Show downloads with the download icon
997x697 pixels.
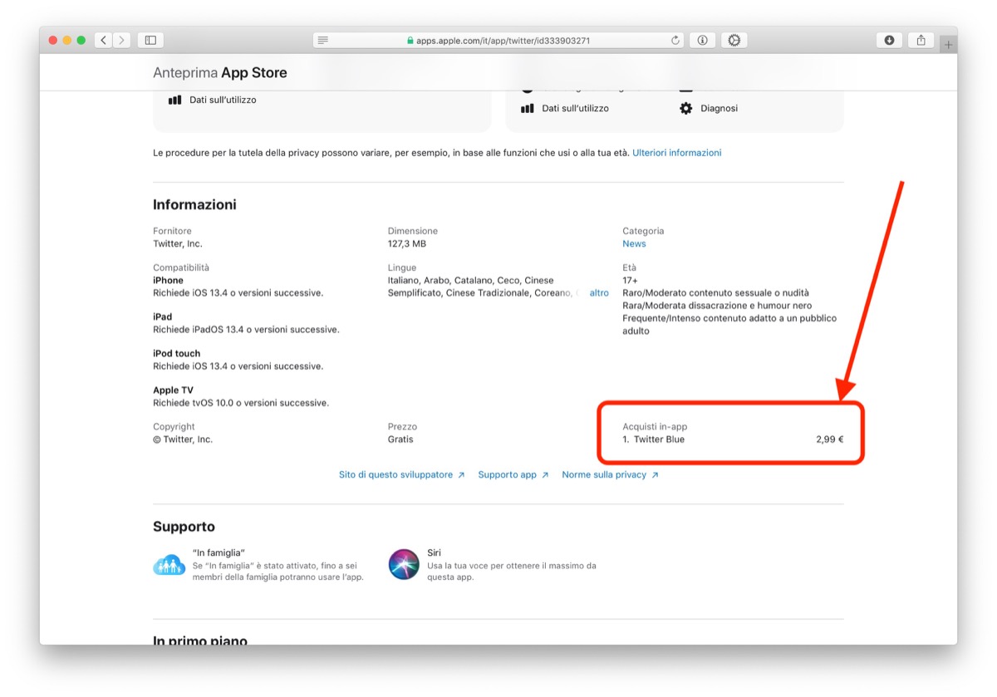coord(889,40)
